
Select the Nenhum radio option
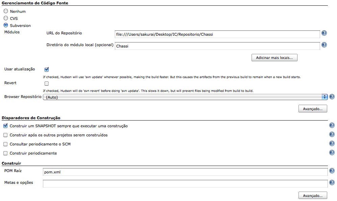coord(6,11)
